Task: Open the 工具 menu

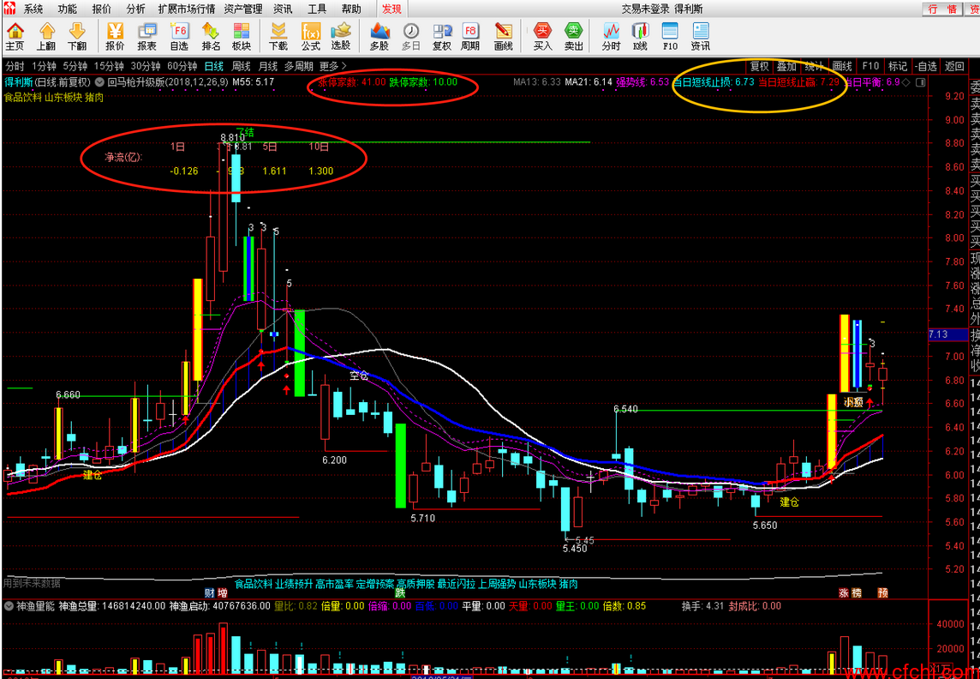Action: [x=317, y=9]
